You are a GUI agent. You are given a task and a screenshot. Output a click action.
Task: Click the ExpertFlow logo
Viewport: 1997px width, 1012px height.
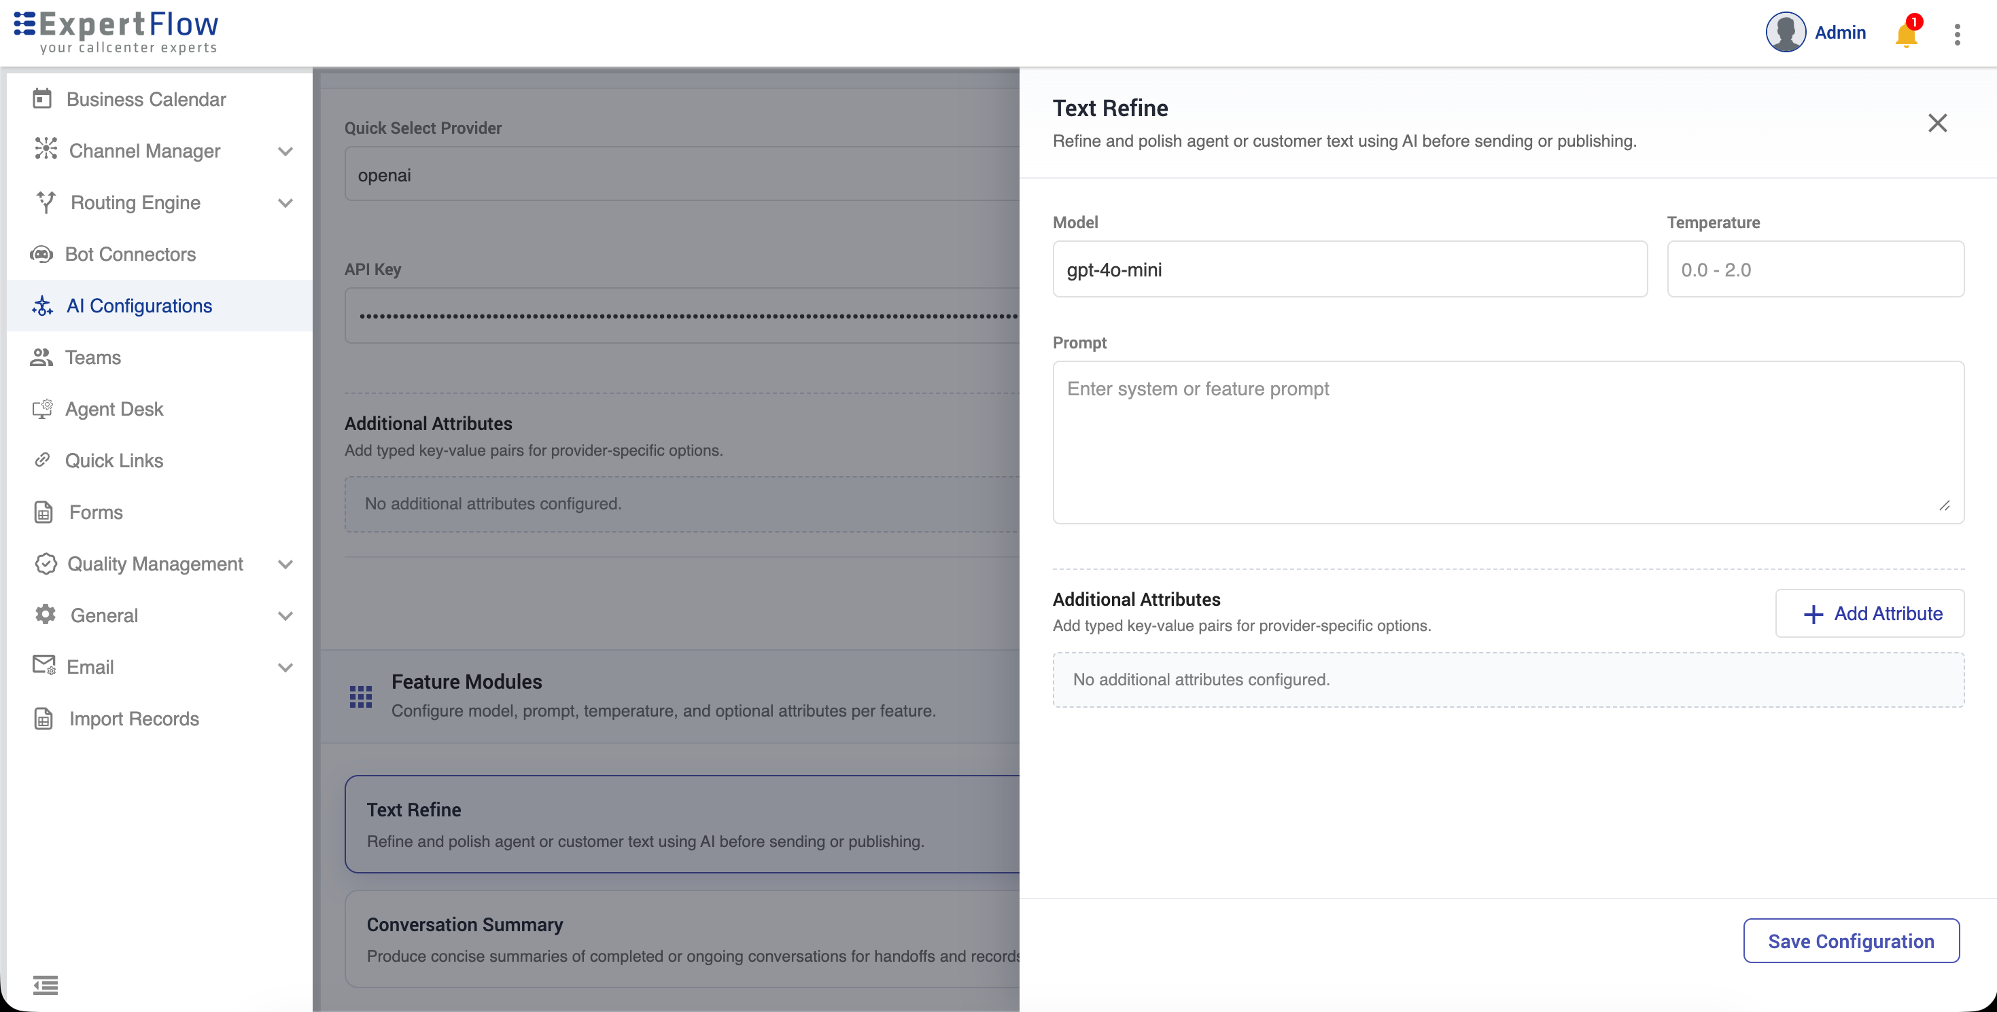[116, 33]
